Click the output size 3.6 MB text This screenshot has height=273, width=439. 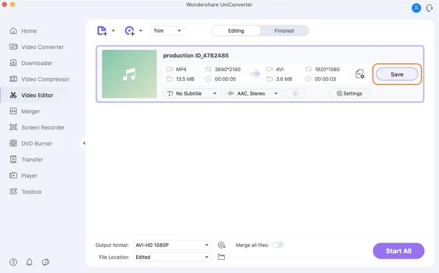point(284,79)
